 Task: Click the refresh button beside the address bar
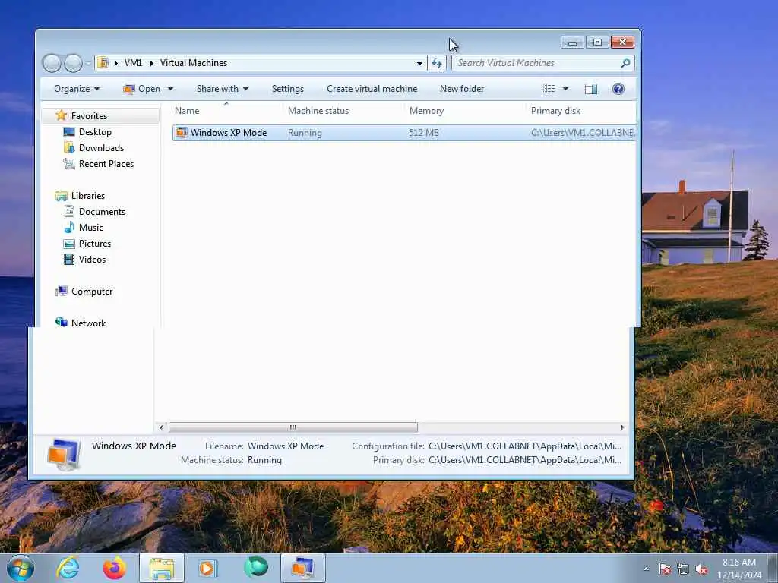[437, 63]
